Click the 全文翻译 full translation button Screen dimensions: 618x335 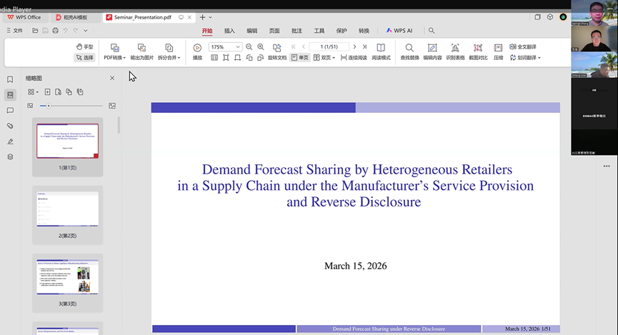click(x=522, y=46)
